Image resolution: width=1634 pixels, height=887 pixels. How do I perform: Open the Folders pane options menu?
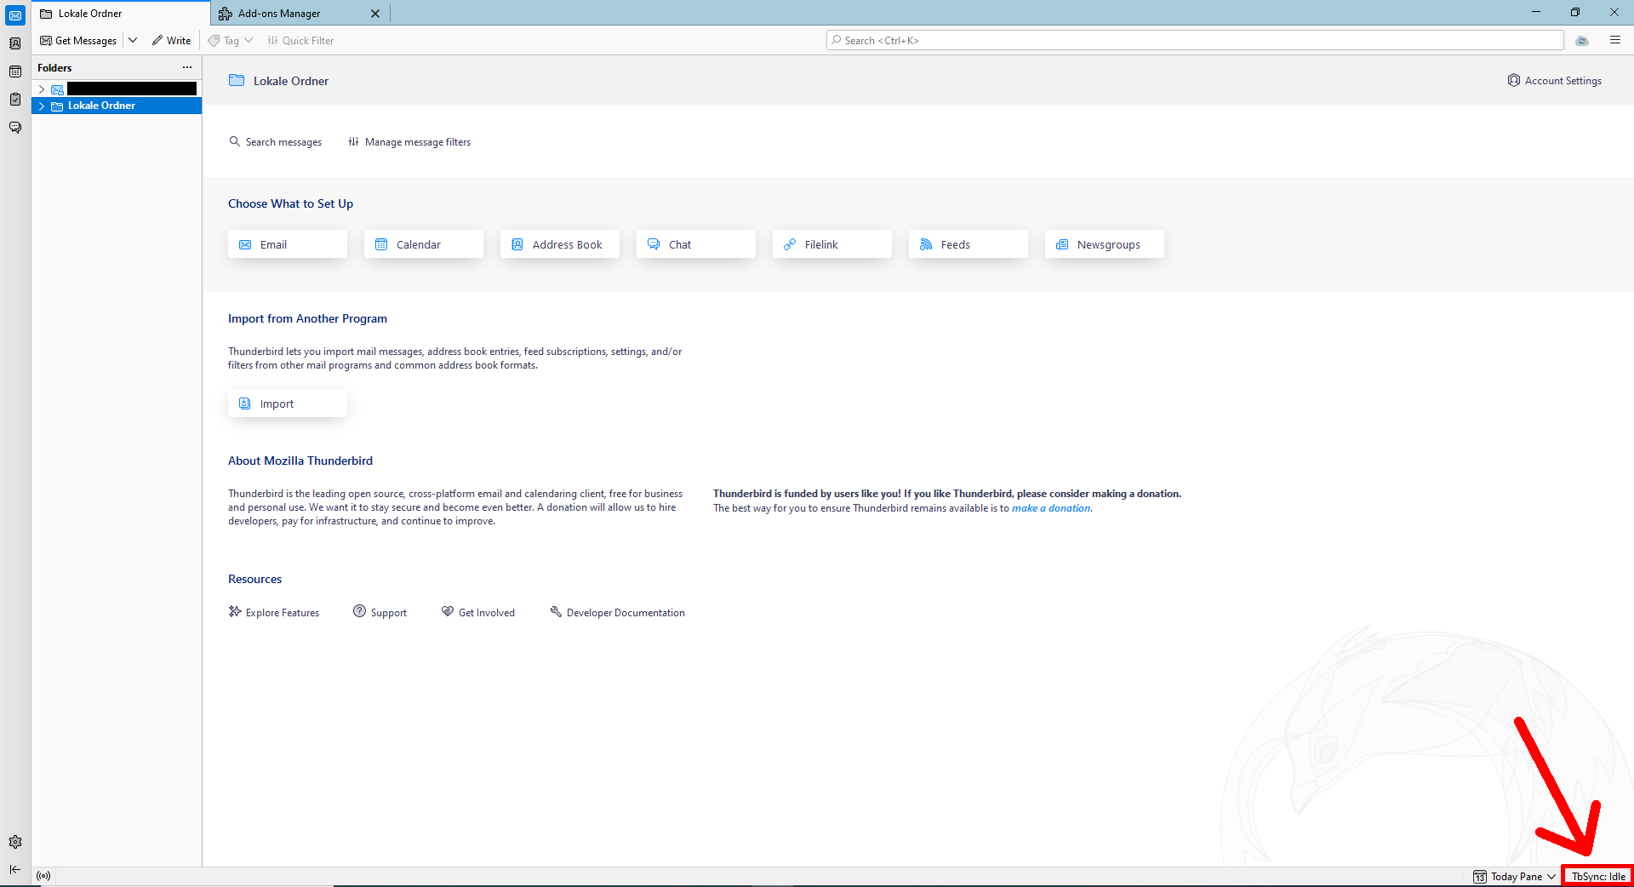click(187, 67)
